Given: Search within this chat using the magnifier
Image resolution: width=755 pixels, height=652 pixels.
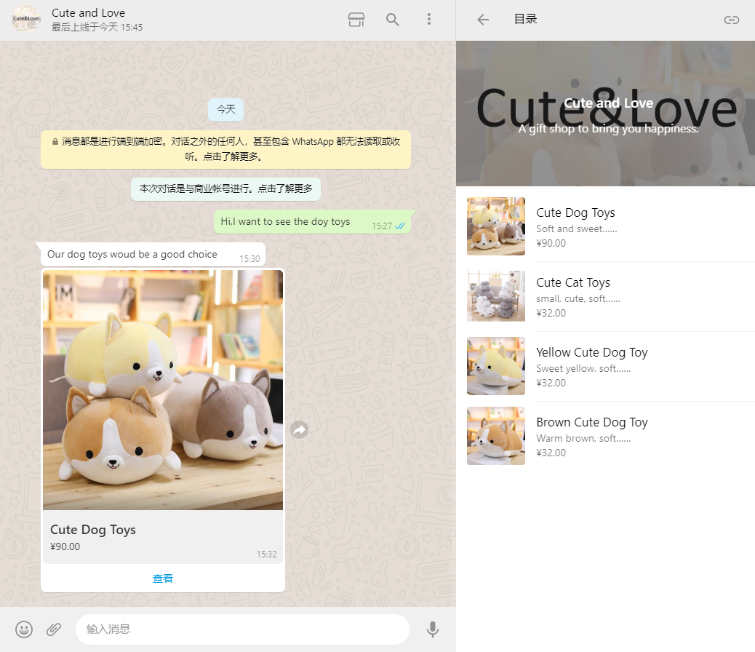Looking at the screenshot, I should click(x=393, y=20).
